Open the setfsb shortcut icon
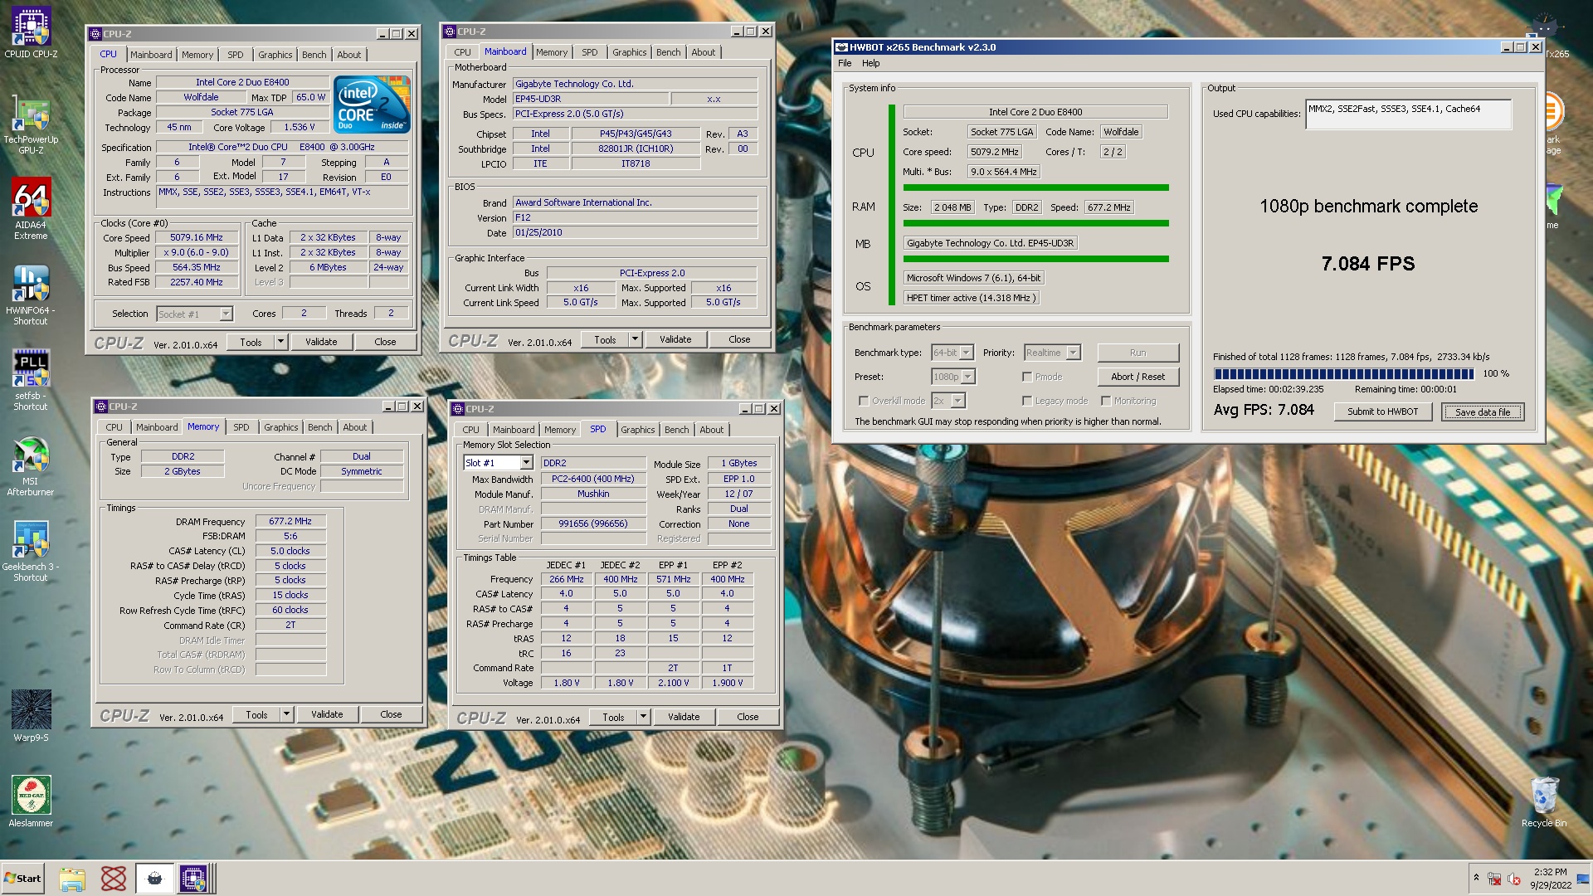 tap(31, 380)
